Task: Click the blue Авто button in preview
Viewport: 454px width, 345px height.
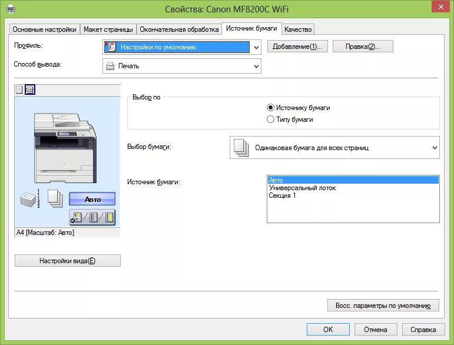Action: coord(92,199)
